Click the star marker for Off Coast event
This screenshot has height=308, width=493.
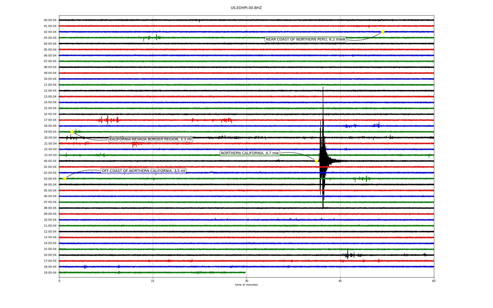(64, 179)
